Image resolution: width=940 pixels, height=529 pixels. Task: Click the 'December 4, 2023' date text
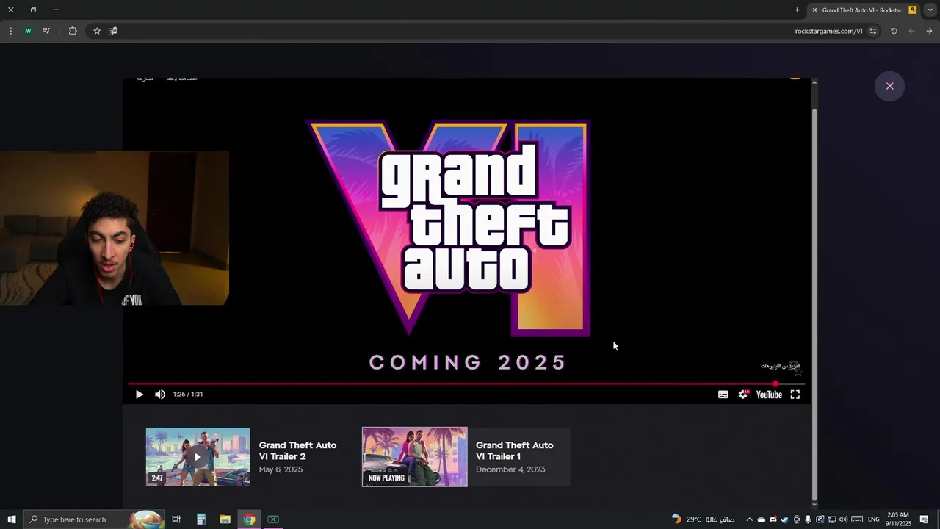pyautogui.click(x=510, y=469)
